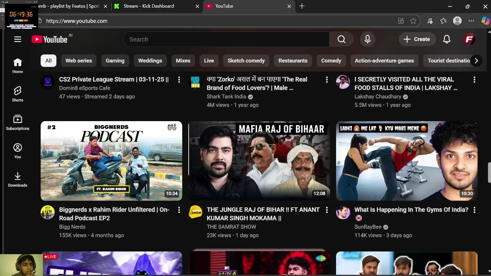Play the Biggnerds Podcast thumbnail

[111, 161]
